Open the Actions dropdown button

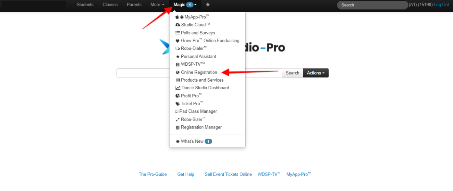point(316,73)
